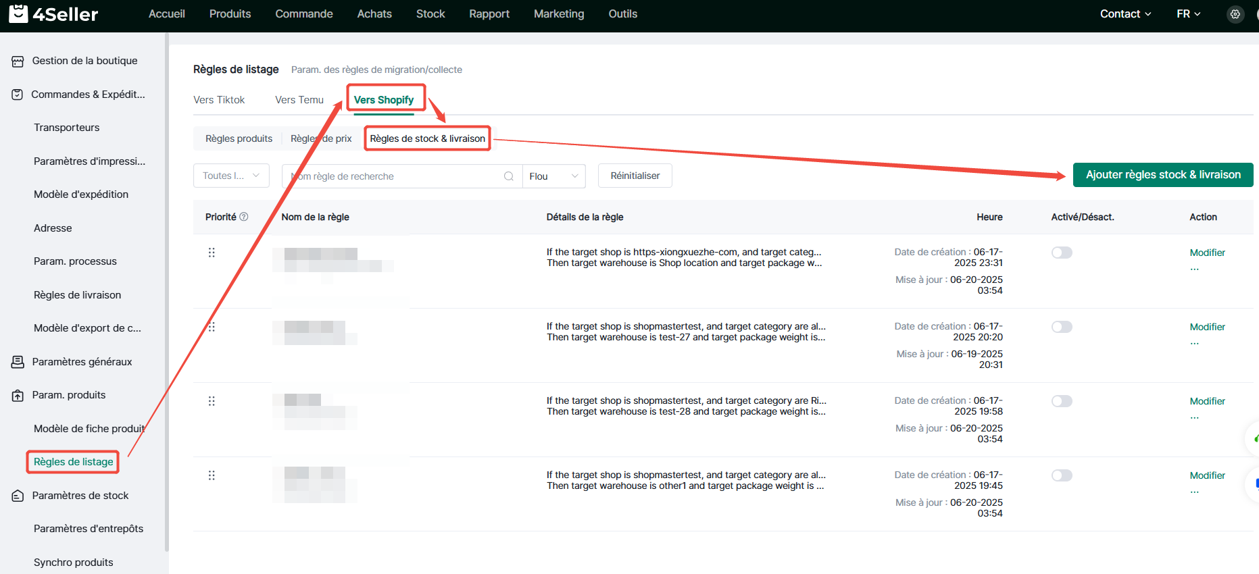1259x574 pixels.
Task: Click Modifier for the other1 warehouse rule
Action: click(1207, 475)
